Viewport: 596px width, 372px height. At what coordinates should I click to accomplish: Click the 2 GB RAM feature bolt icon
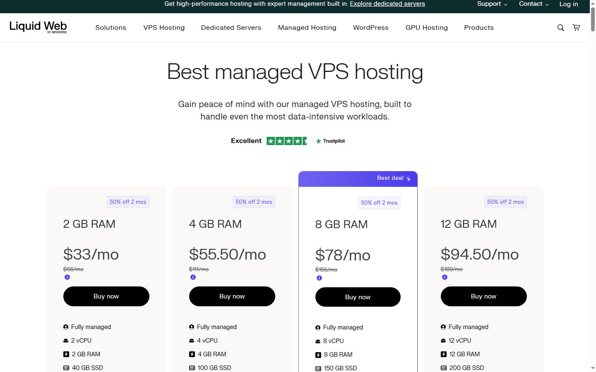(x=66, y=354)
